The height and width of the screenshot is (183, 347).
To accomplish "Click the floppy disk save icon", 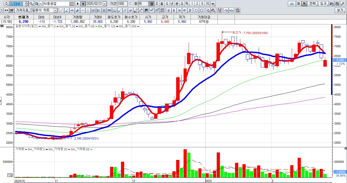I will (x=337, y=4).
